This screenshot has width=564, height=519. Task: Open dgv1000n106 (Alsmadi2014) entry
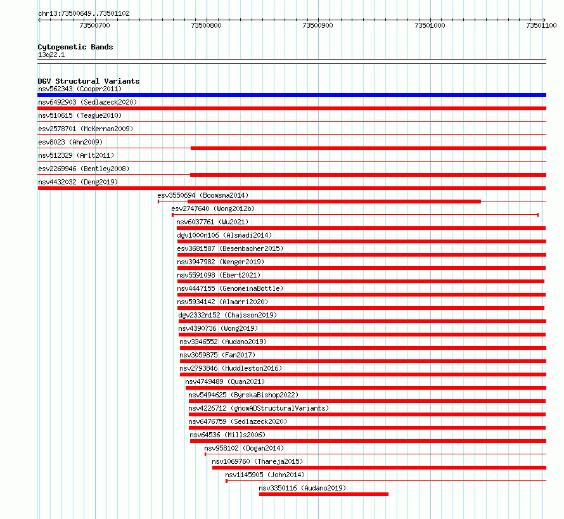[x=224, y=235]
